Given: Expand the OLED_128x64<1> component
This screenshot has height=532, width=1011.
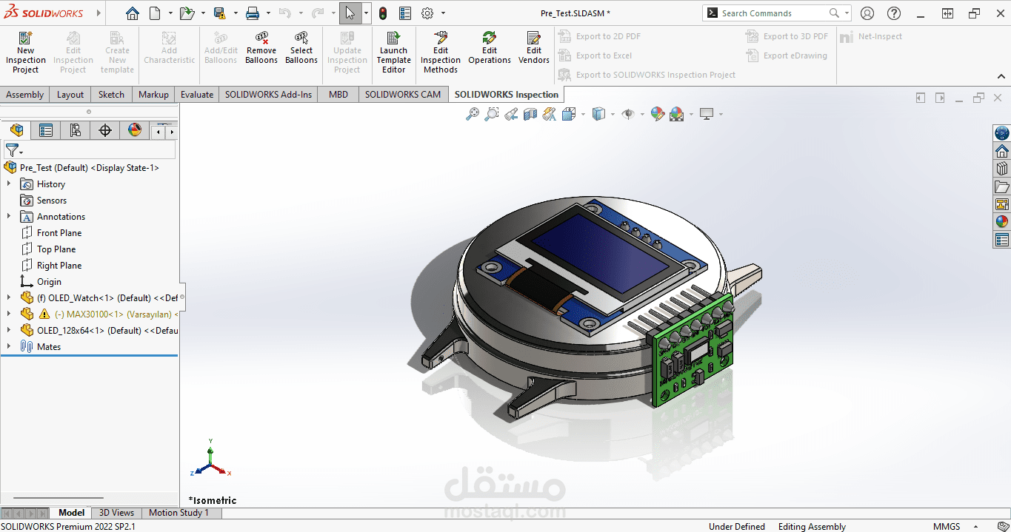Looking at the screenshot, I should 9,330.
